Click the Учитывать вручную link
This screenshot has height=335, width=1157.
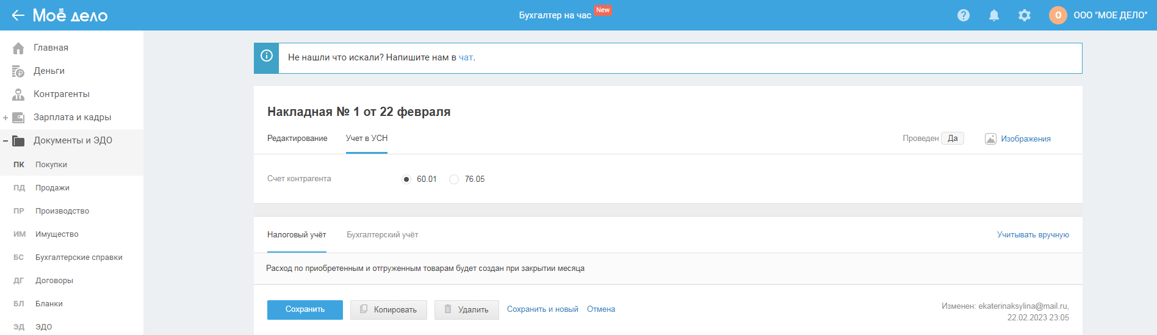1033,235
